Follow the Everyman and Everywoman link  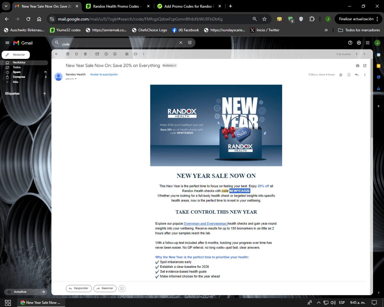click(205, 224)
